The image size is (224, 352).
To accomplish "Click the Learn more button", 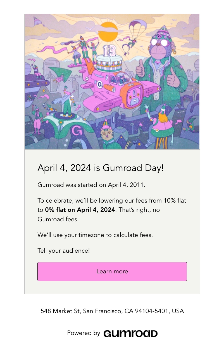I will click(x=112, y=271).
